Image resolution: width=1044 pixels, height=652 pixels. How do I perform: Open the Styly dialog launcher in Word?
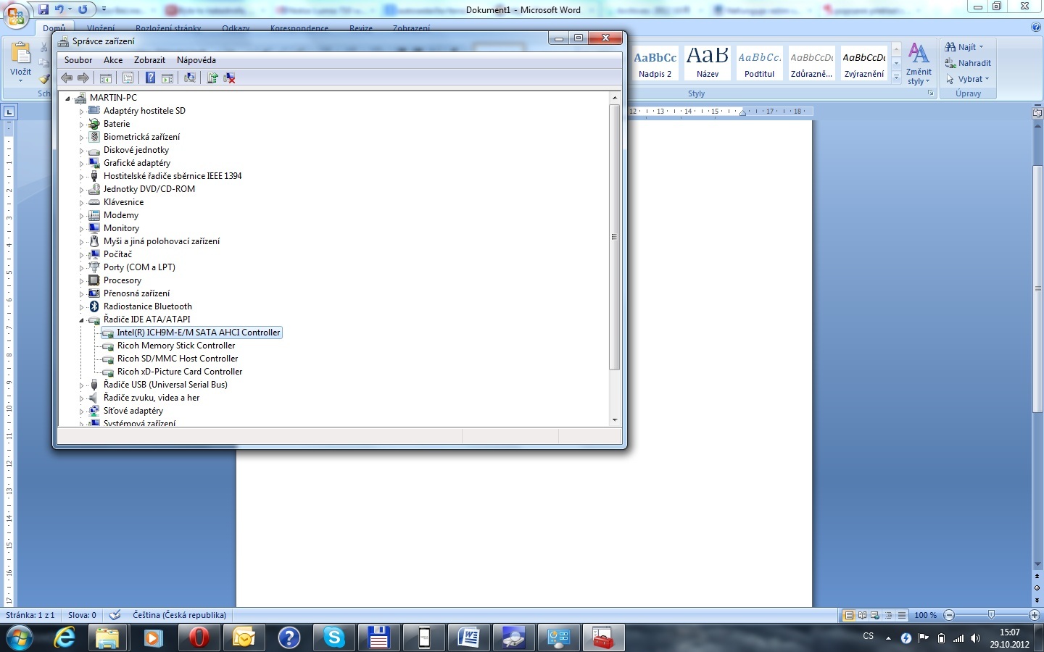point(930,93)
